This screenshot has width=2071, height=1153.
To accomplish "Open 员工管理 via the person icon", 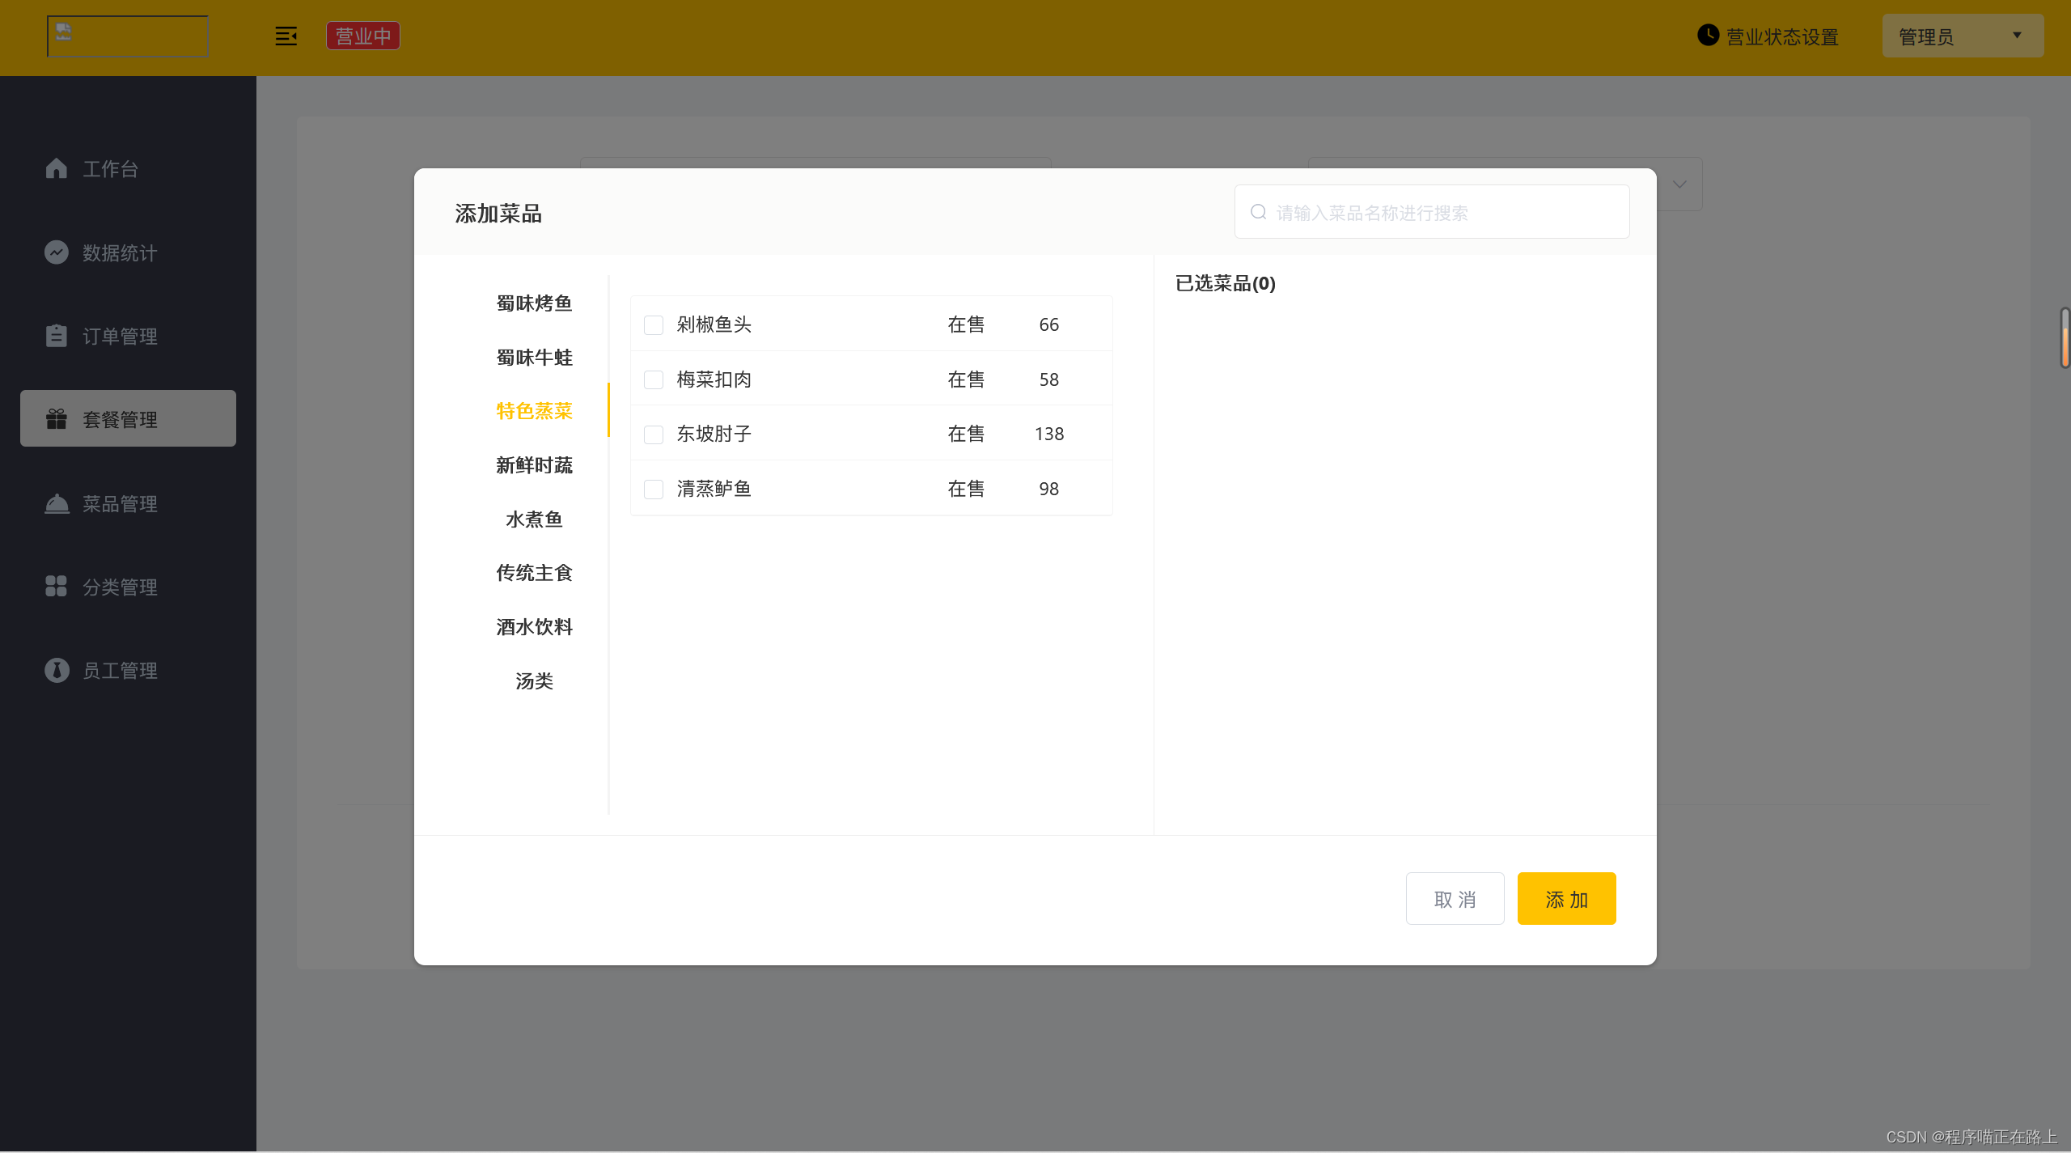I will (x=56, y=670).
